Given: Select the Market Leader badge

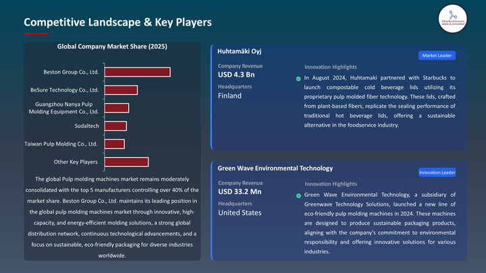Looking at the screenshot, I should tap(437, 55).
